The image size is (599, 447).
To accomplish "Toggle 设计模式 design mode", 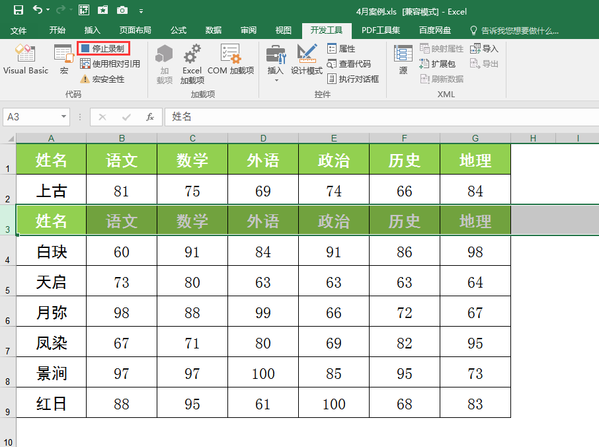I will coord(306,60).
